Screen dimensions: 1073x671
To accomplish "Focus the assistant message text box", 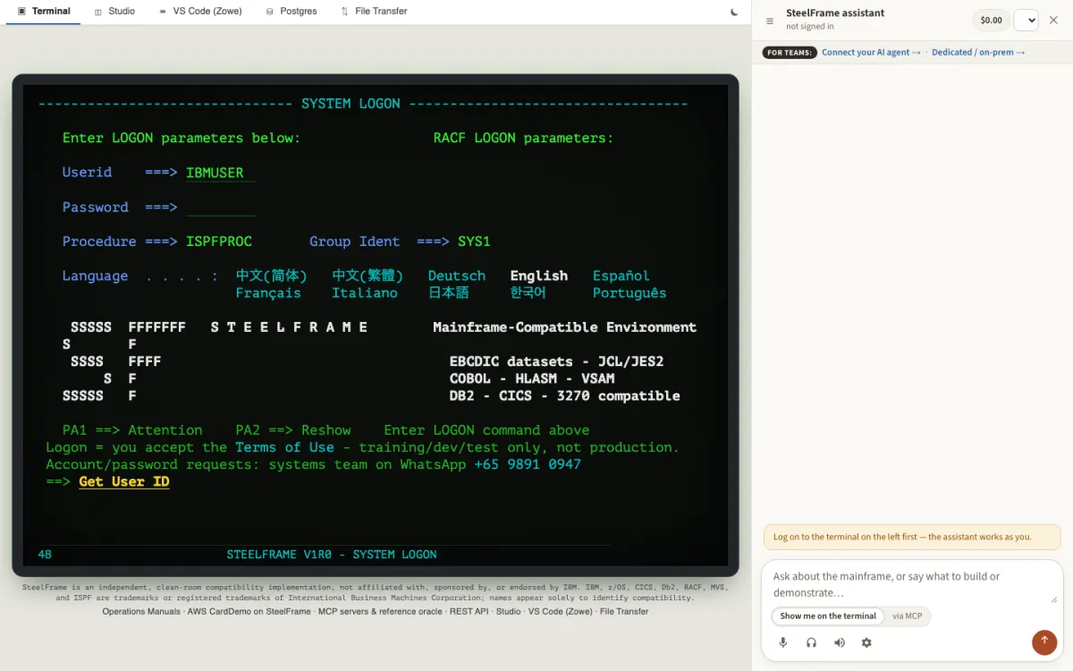I will 912,584.
